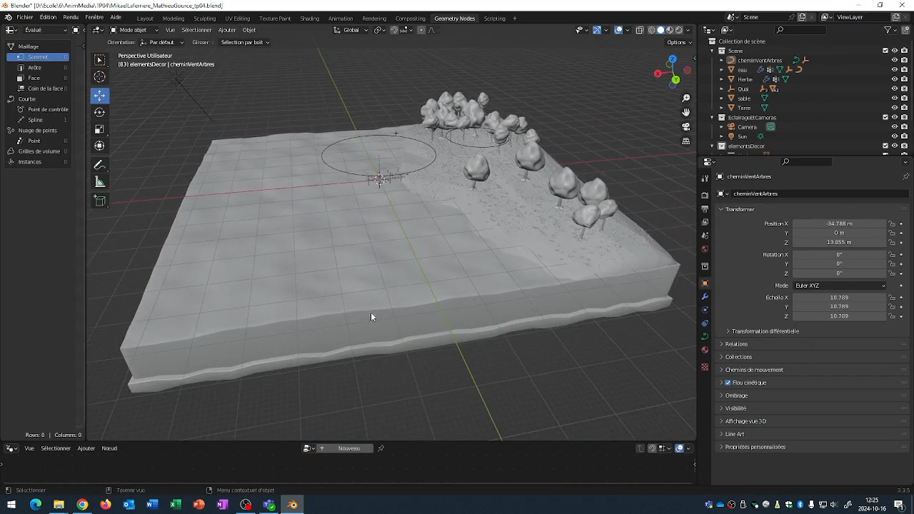Uncheck the Flou cinétique checkbox
The width and height of the screenshot is (914, 514).
728,383
